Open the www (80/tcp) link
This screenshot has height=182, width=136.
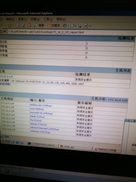tap(37, 109)
